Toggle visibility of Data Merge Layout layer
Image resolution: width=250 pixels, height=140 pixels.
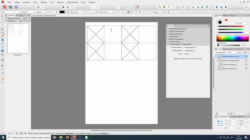point(246,61)
